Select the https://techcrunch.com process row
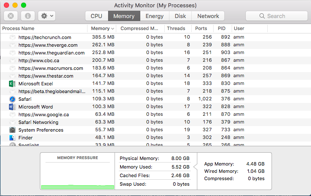311x196 pixels. coord(155,37)
